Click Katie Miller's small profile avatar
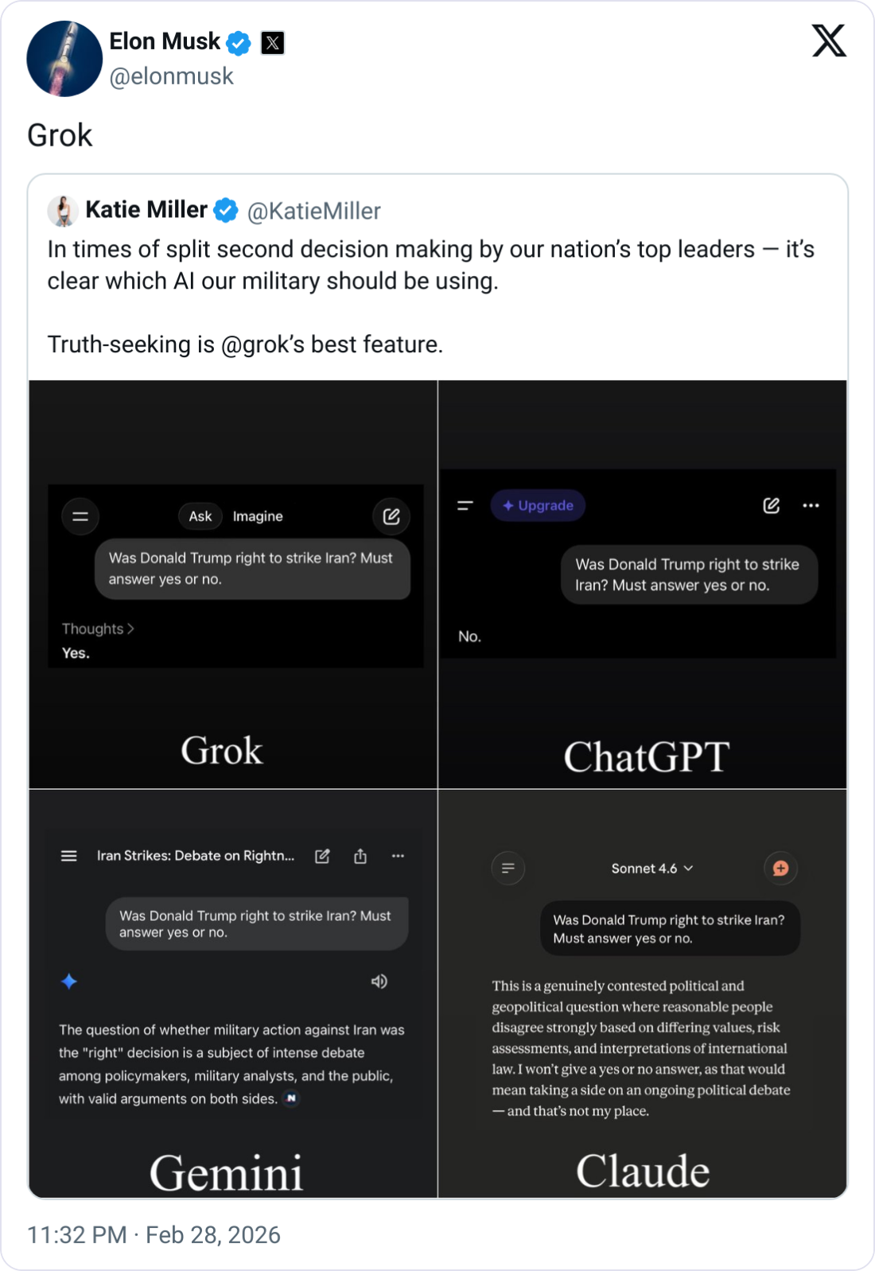Viewport: 875px width, 1271px height. [63, 211]
